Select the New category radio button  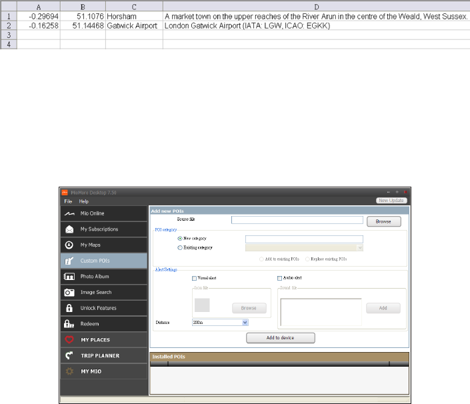(x=180, y=239)
